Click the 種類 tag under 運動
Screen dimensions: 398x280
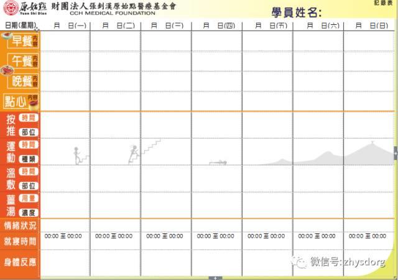click(x=29, y=159)
